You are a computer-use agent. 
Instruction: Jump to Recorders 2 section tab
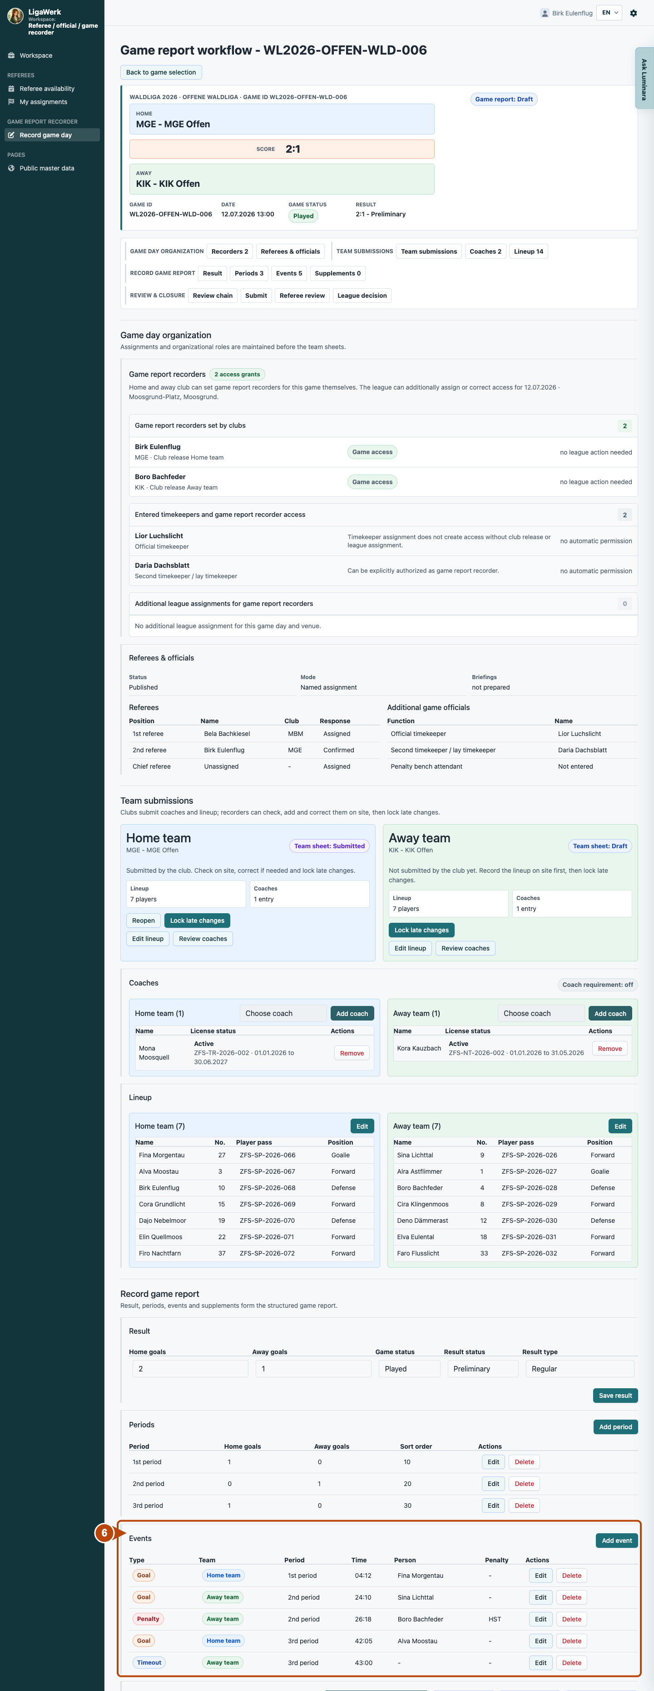(230, 251)
